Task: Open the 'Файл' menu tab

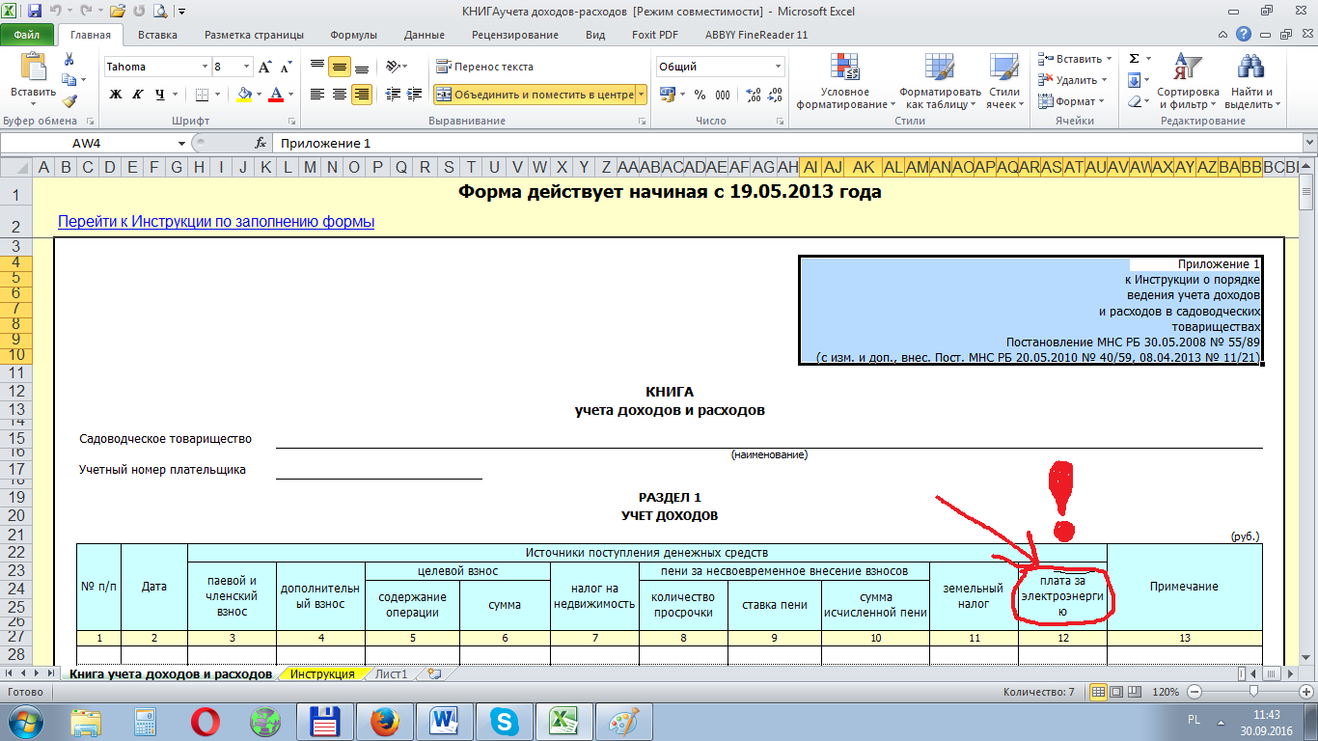Action: coord(26,34)
